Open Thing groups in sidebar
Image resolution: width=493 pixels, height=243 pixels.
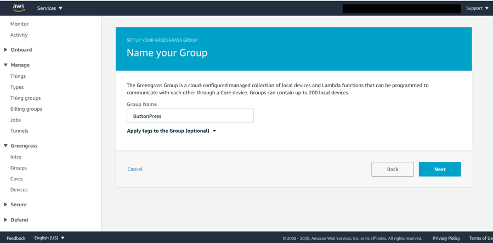pos(25,98)
